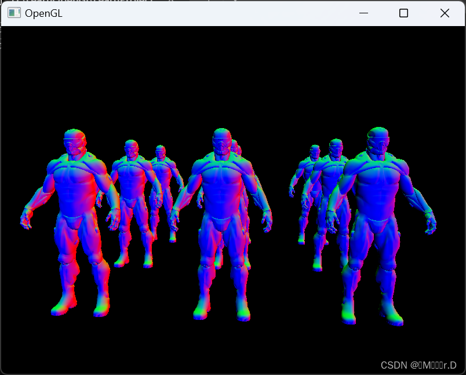Maximize the OpenGL window
Viewport: 466px width, 375px height.
point(403,13)
